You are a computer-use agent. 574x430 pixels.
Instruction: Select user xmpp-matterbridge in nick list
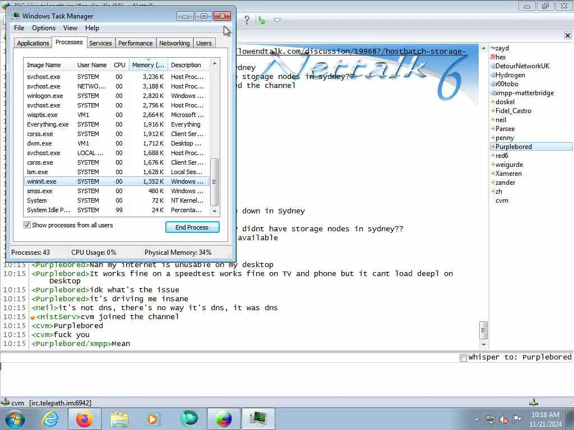525,93
